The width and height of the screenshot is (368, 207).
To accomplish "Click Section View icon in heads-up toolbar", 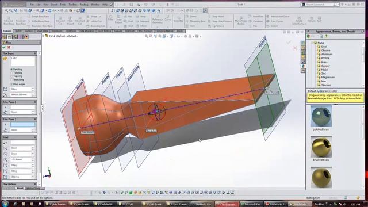I will 160,36.
